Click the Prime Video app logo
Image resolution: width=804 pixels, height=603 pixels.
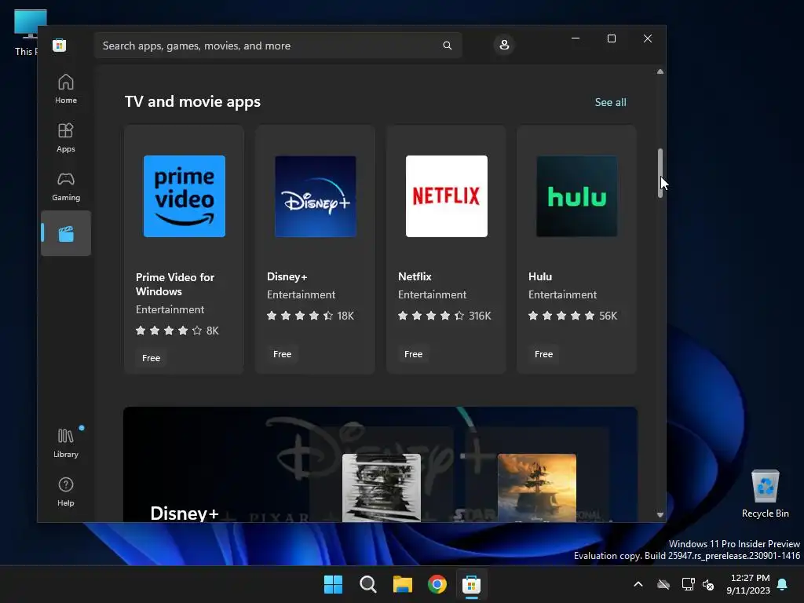(184, 196)
